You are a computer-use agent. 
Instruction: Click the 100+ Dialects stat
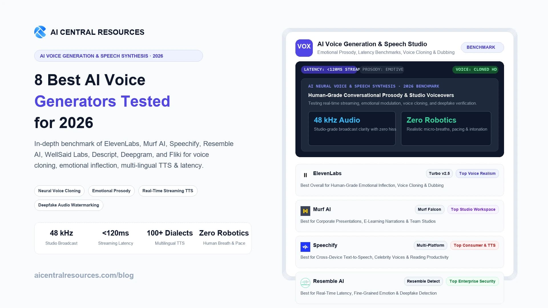click(170, 238)
